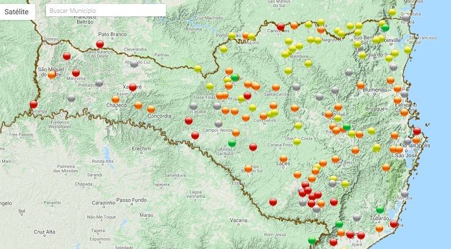This screenshot has height=249, width=451.
Task: Focus the Buscar Município search field
Action: [106, 10]
